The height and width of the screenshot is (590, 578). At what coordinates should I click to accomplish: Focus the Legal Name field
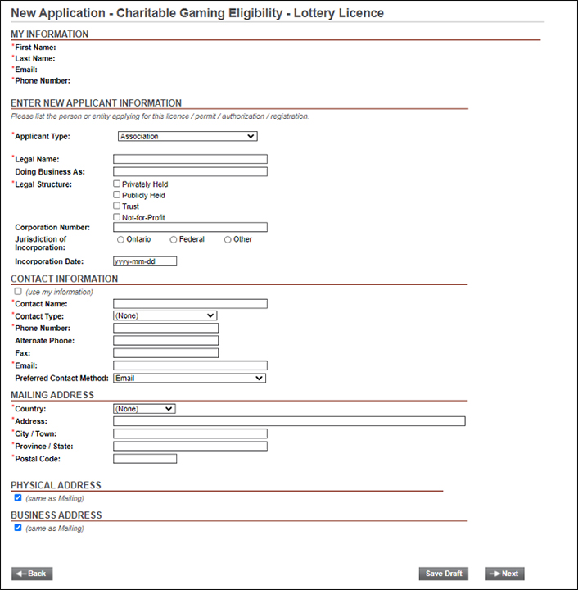(190, 159)
